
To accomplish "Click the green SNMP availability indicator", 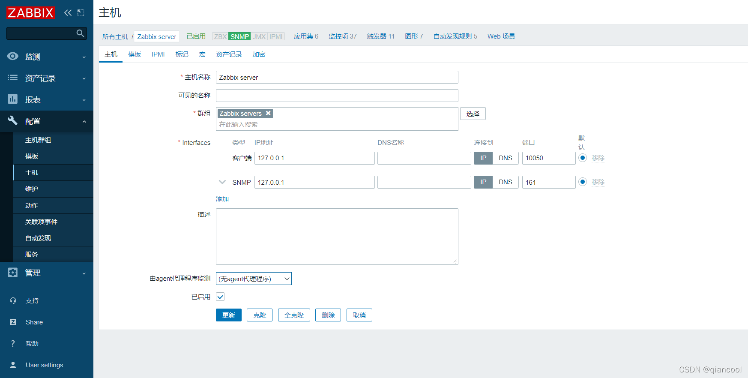I will click(x=239, y=36).
